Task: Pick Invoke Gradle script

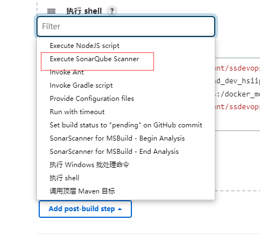Action: (126, 85)
